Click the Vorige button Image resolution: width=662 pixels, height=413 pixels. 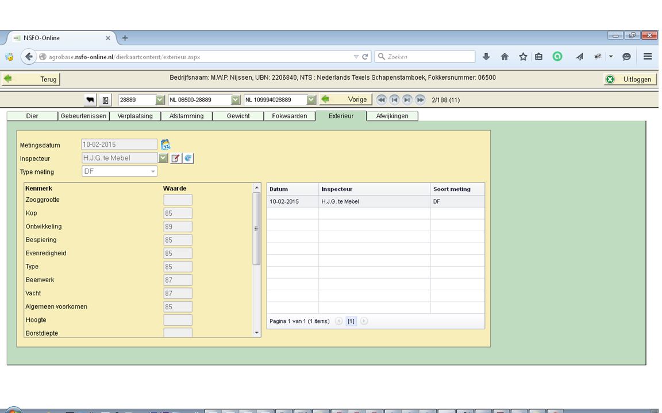coord(345,100)
